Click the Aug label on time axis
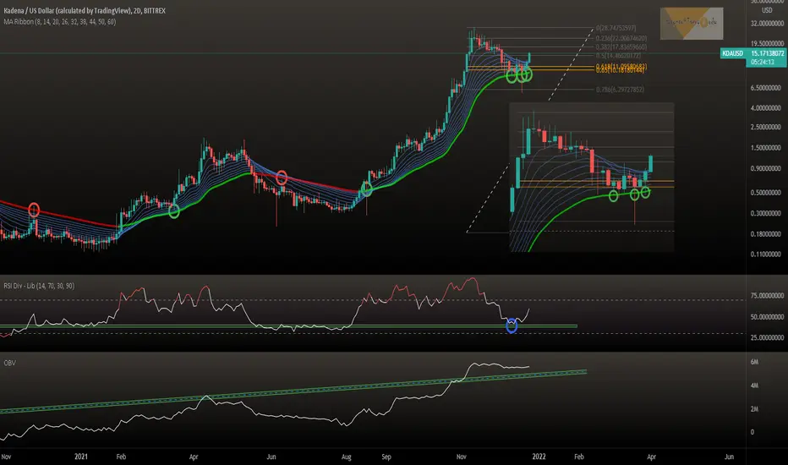Screen dimensions: 788x465 pos(347,457)
